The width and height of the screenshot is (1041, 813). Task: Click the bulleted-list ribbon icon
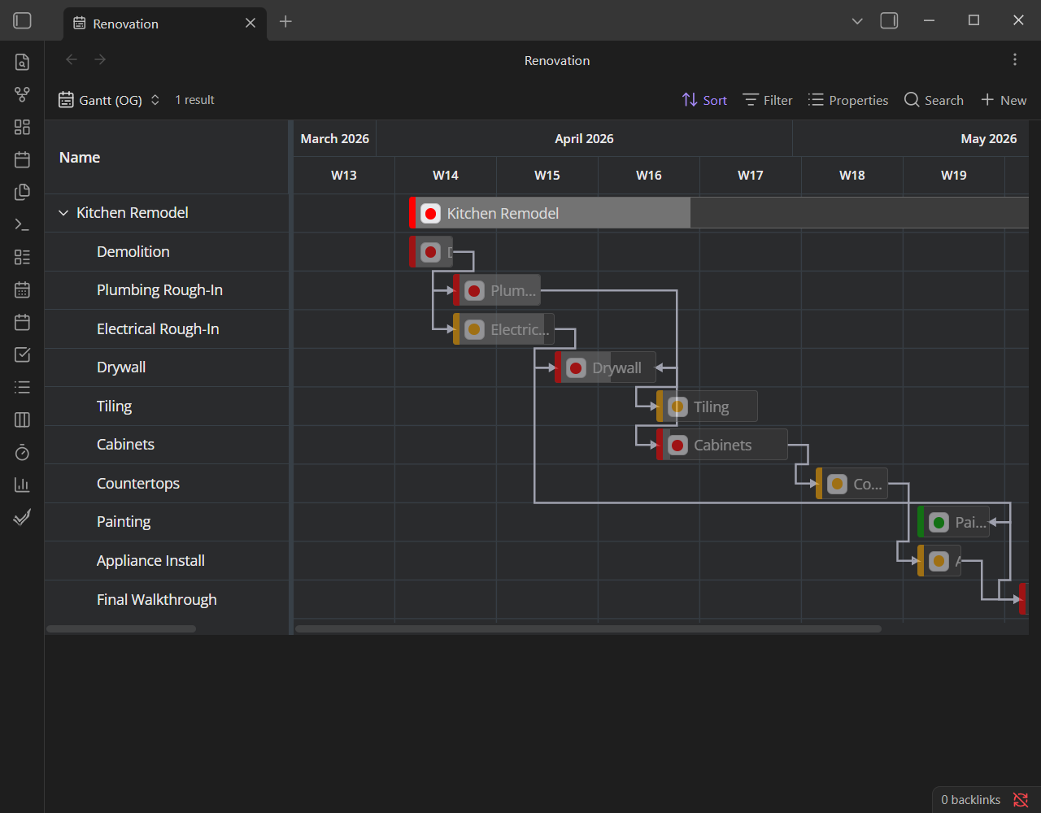tap(23, 387)
